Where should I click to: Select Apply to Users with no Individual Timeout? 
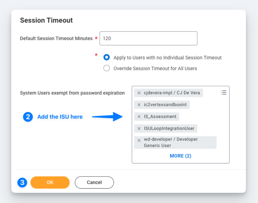[107, 57]
